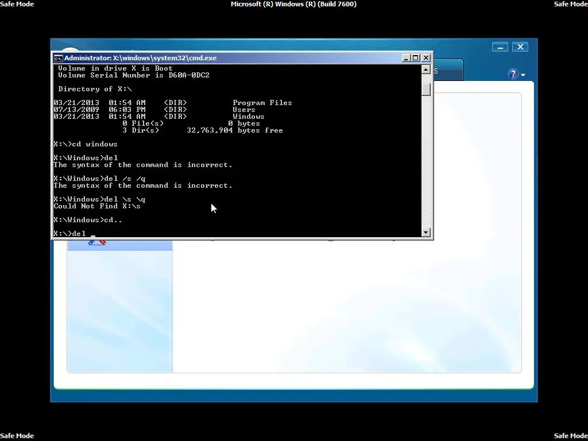Screen dimensions: 588x441
Task: Maximize the Command Prompt window
Action: coord(416,58)
